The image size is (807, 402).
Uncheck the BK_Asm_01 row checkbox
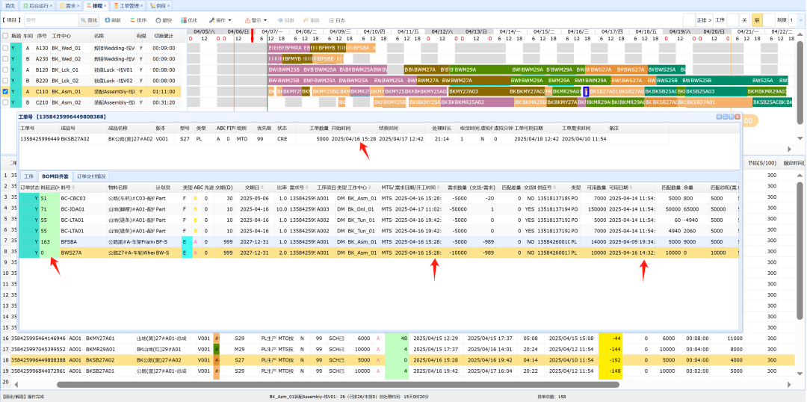pos(6,91)
